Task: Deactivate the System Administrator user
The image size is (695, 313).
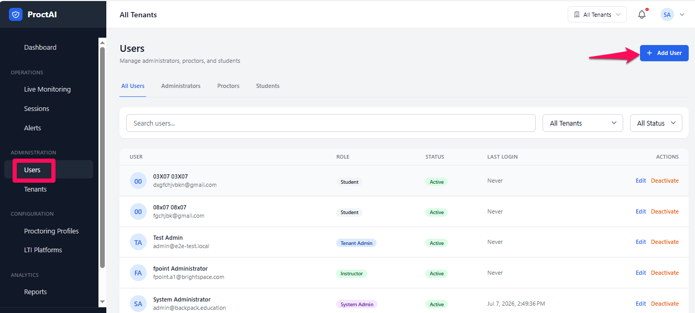Action: tap(665, 304)
